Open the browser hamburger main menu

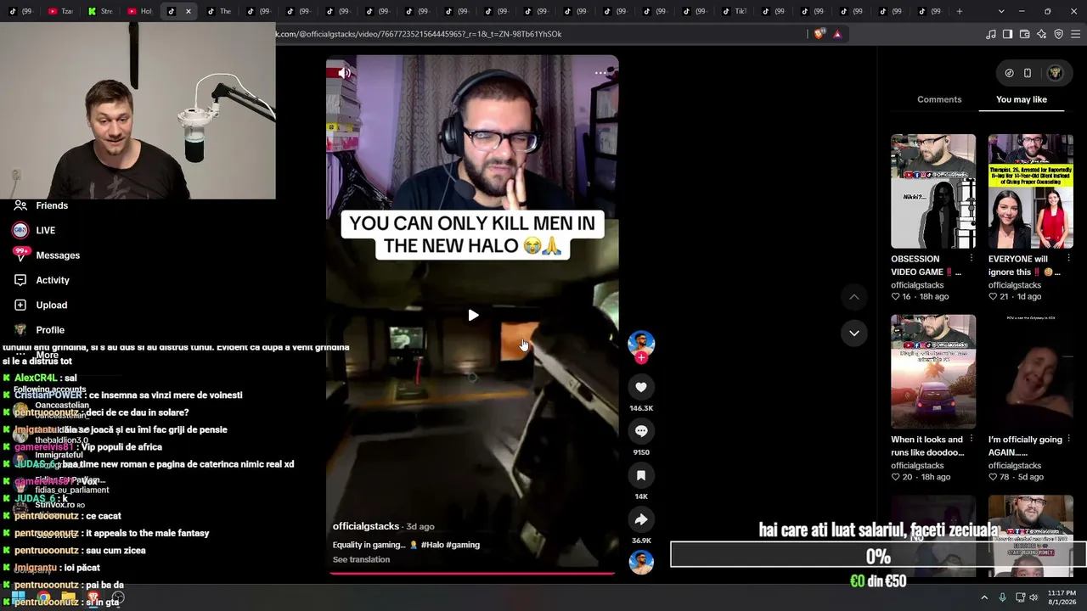click(x=1076, y=34)
